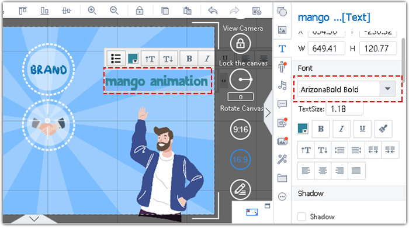The width and height of the screenshot is (409, 228).
Task: Click the align vertical center icon
Action: tap(66, 11)
